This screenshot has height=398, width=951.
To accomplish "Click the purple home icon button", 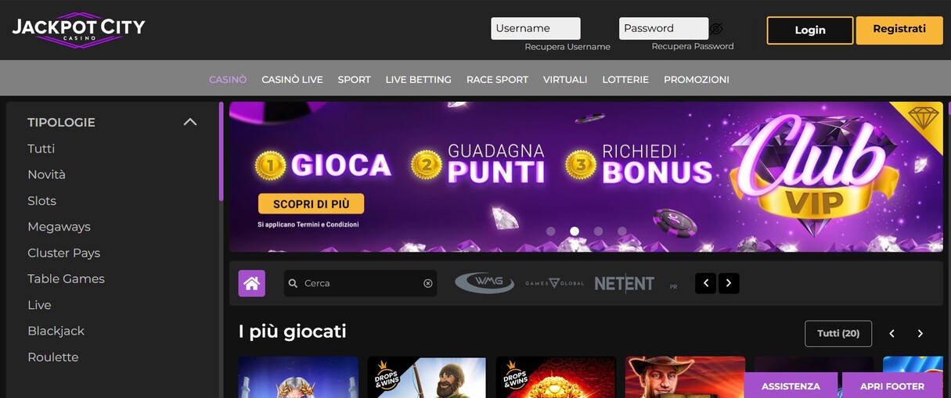I will [x=252, y=283].
